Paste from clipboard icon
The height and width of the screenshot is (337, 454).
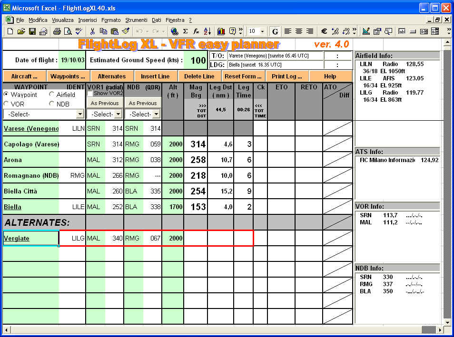click(115, 31)
